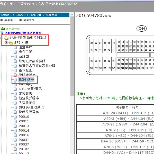
Task: Click the D44 connector label in diagram
Action: click(x=141, y=29)
